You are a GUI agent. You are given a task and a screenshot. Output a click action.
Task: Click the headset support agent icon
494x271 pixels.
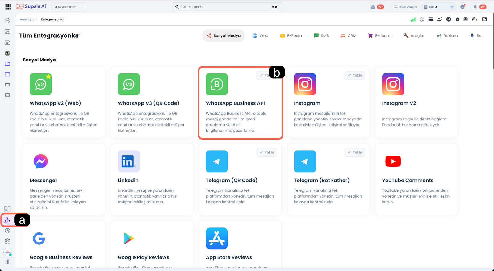click(x=474, y=19)
